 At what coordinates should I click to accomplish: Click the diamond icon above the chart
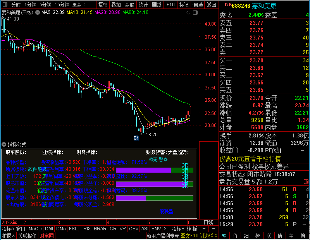pos(188,13)
